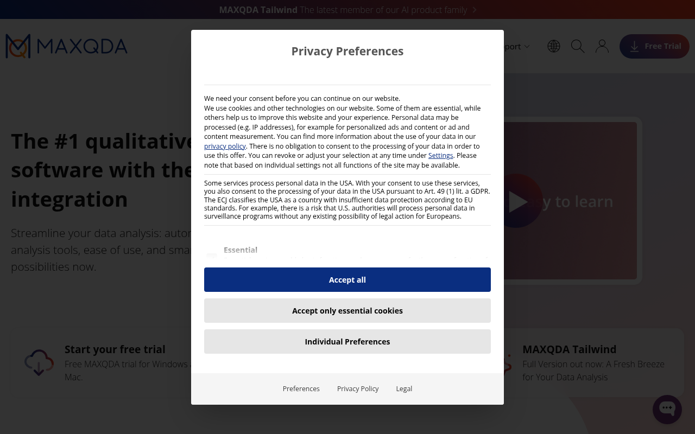Open the language globe icon
The height and width of the screenshot is (434, 695).
click(554, 46)
